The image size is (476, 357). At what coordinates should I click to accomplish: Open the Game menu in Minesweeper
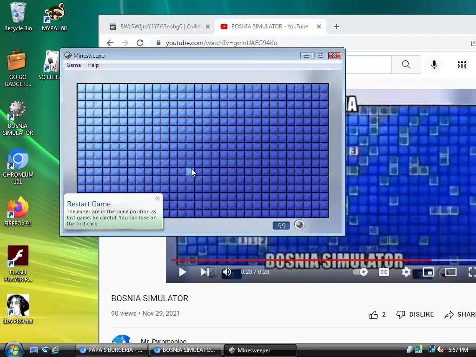coord(74,65)
